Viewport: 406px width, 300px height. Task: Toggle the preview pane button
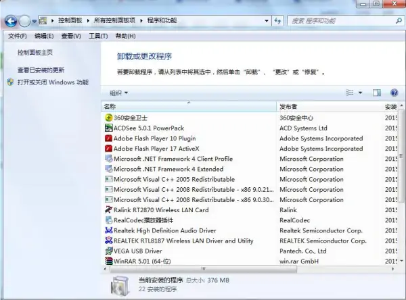(x=377, y=93)
